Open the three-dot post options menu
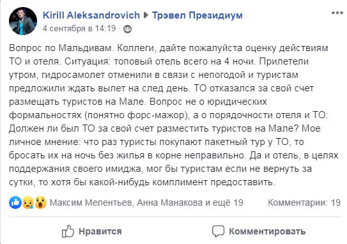This screenshot has width=347, height=244. point(337,13)
